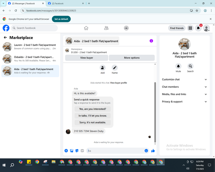Reply 'In talks. I'll let you know.'

(92, 116)
